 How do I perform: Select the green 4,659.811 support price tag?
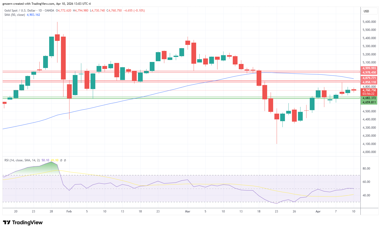tap(369, 102)
